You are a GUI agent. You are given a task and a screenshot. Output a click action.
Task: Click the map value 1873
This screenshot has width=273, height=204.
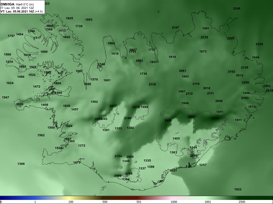coord(203,51)
